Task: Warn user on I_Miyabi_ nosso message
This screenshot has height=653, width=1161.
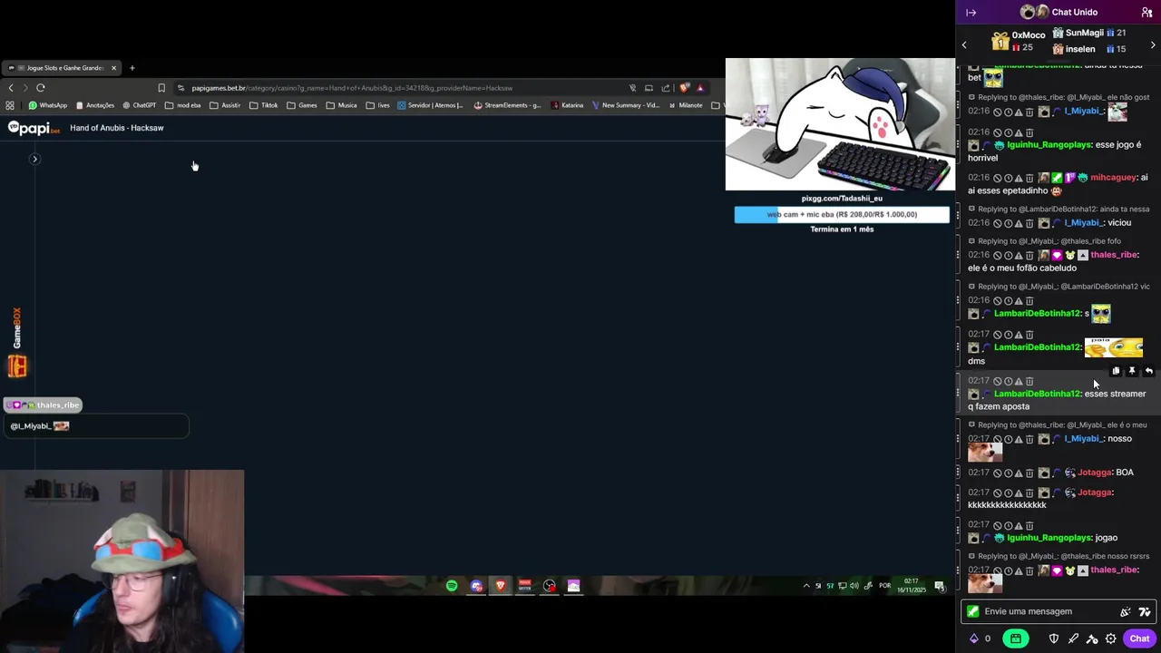Action: pyautogui.click(x=1019, y=439)
